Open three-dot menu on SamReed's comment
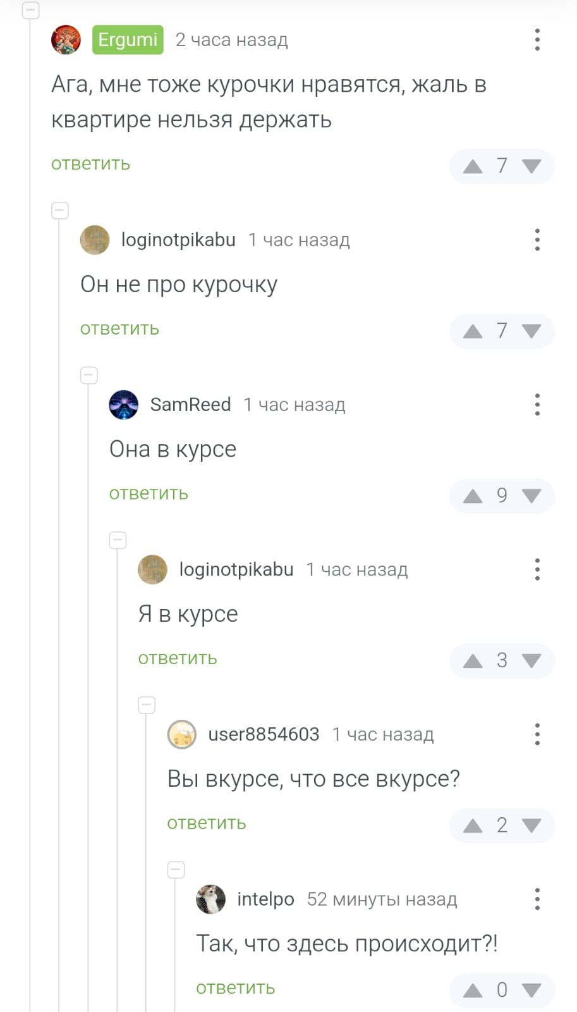The width and height of the screenshot is (577, 1012). click(x=537, y=405)
